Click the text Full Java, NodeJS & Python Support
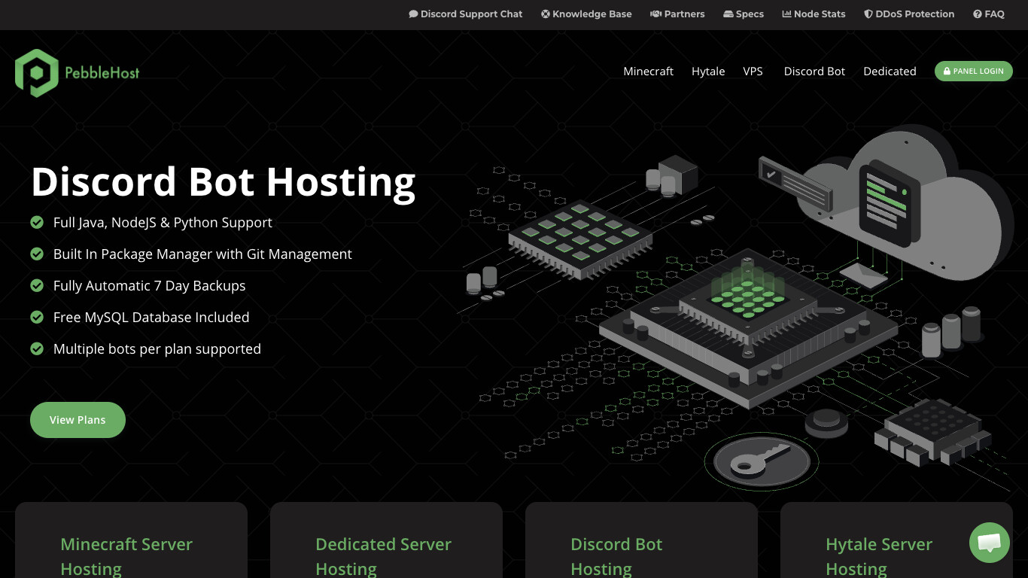The image size is (1028, 578). point(163,223)
